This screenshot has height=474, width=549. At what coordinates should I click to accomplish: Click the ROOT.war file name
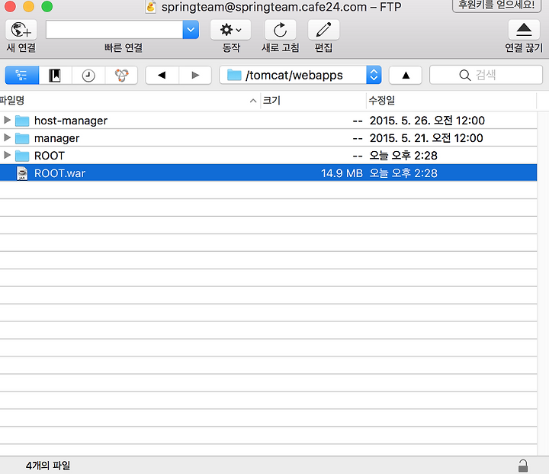pyautogui.click(x=59, y=173)
